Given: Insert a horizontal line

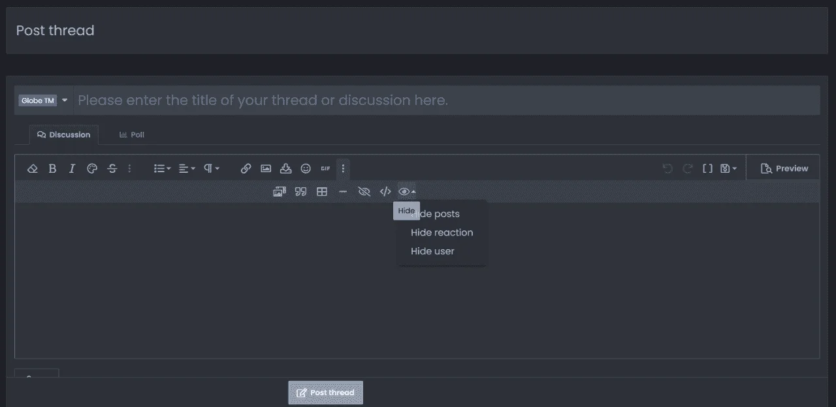Looking at the screenshot, I should (343, 192).
